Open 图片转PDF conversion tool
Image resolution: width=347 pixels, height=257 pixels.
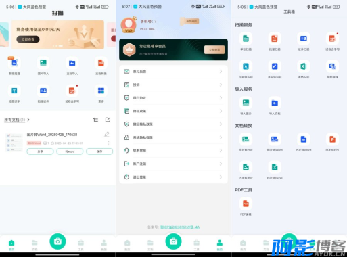pyautogui.click(x=246, y=139)
